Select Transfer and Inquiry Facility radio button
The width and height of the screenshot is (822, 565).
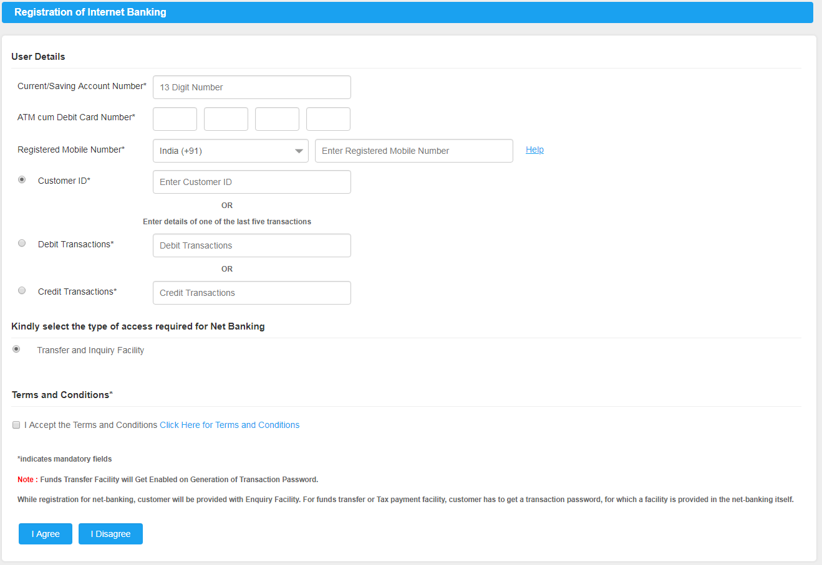[16, 349]
